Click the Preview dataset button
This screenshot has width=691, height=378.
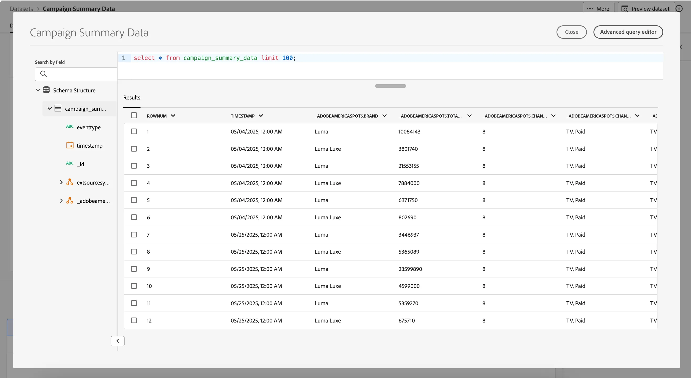(x=646, y=9)
